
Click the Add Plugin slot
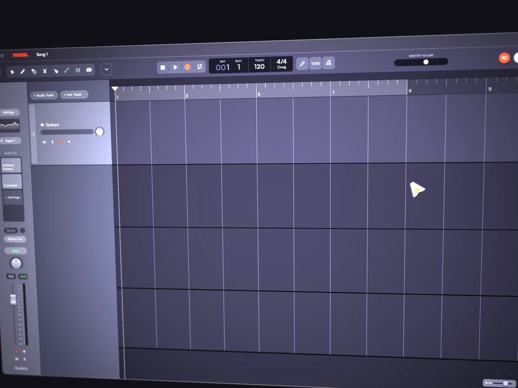point(13,197)
